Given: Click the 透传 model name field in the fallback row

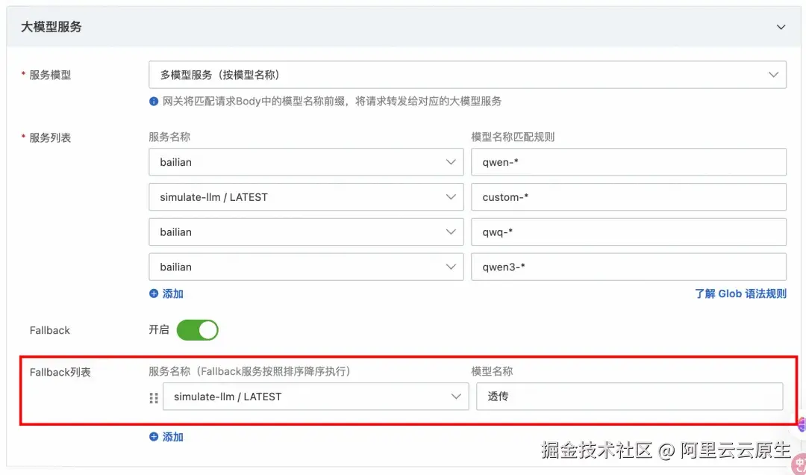Looking at the screenshot, I should pyautogui.click(x=631, y=397).
